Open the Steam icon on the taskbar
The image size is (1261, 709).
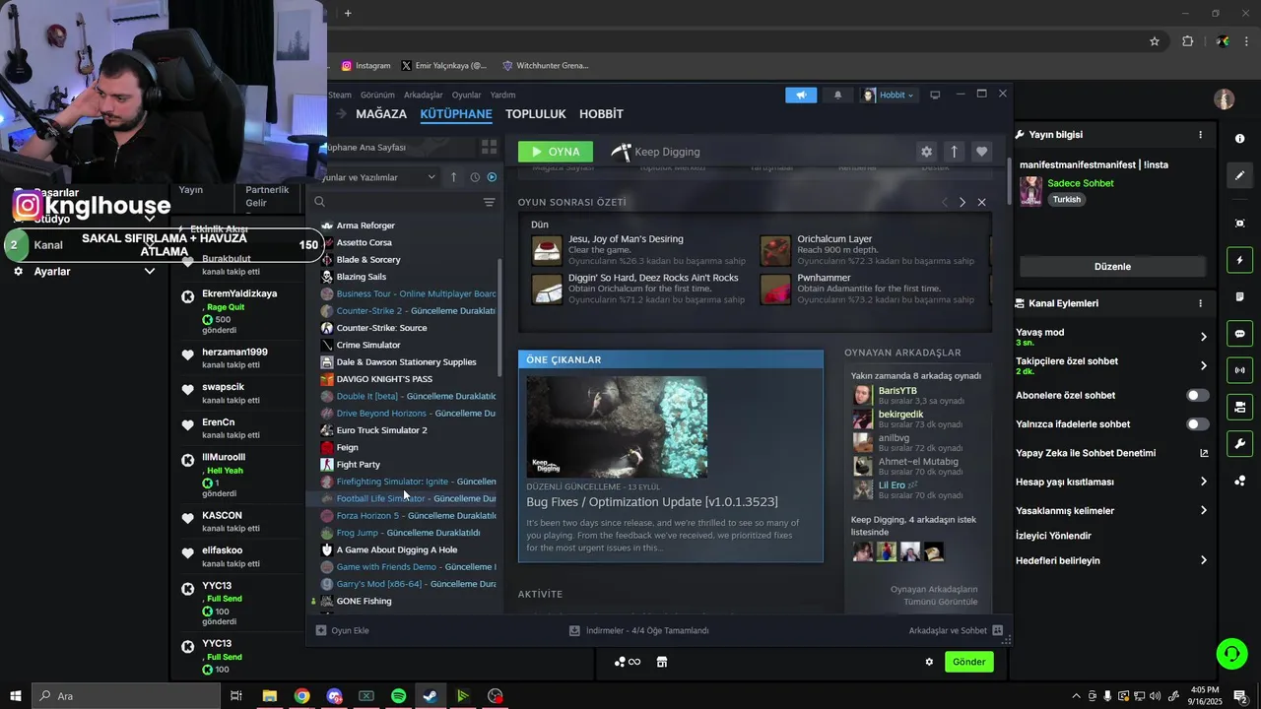tap(431, 696)
